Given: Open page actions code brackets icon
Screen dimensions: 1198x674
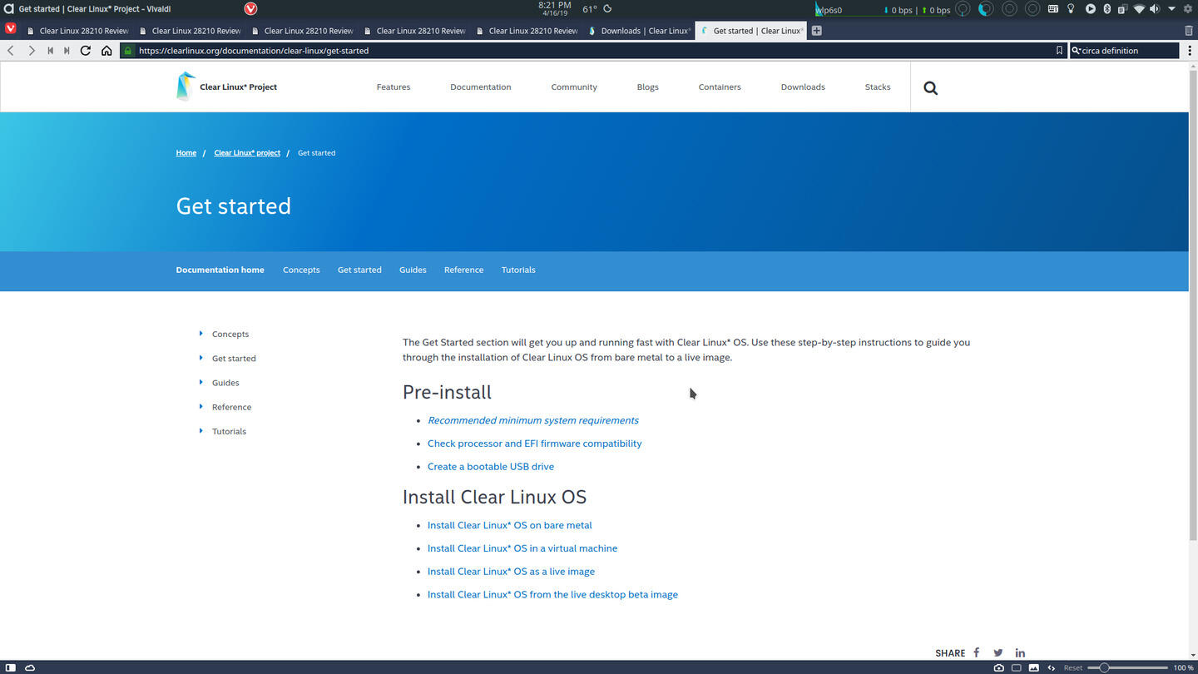Looking at the screenshot, I should pos(1052,667).
